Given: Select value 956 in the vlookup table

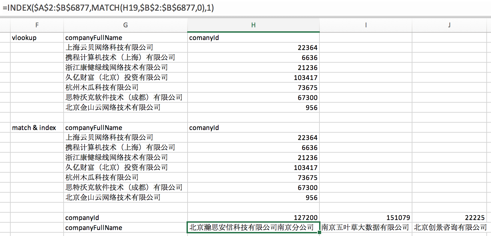Looking at the screenshot, I should (253, 108).
